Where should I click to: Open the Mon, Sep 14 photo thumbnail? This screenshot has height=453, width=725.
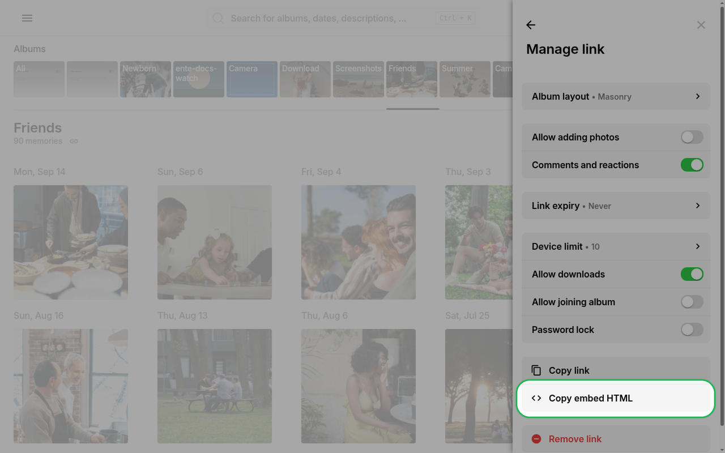tap(71, 242)
